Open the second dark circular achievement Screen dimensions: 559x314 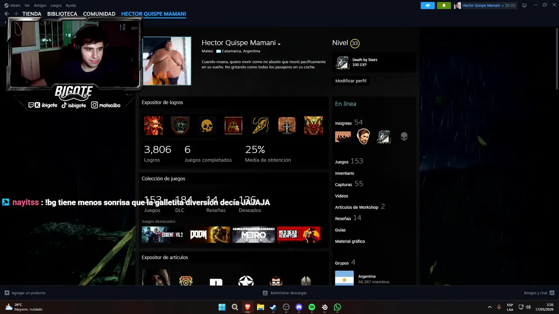pos(180,126)
